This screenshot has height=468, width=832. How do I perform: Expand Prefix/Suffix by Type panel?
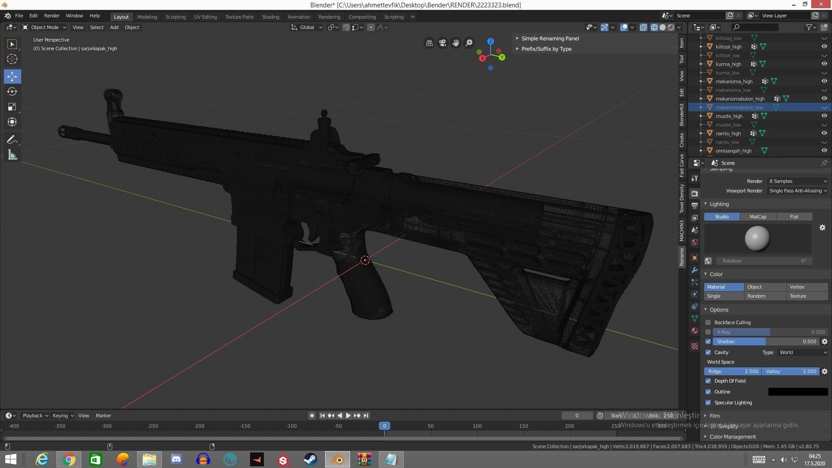pyautogui.click(x=546, y=49)
